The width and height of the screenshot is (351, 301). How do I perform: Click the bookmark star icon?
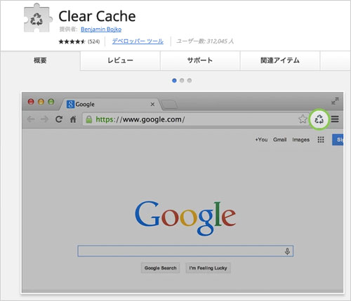pyautogui.click(x=303, y=119)
